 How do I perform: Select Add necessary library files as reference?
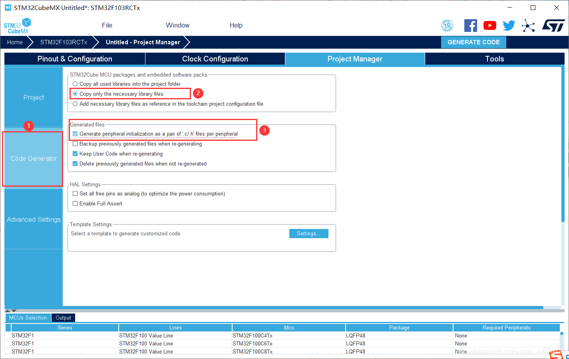75,104
